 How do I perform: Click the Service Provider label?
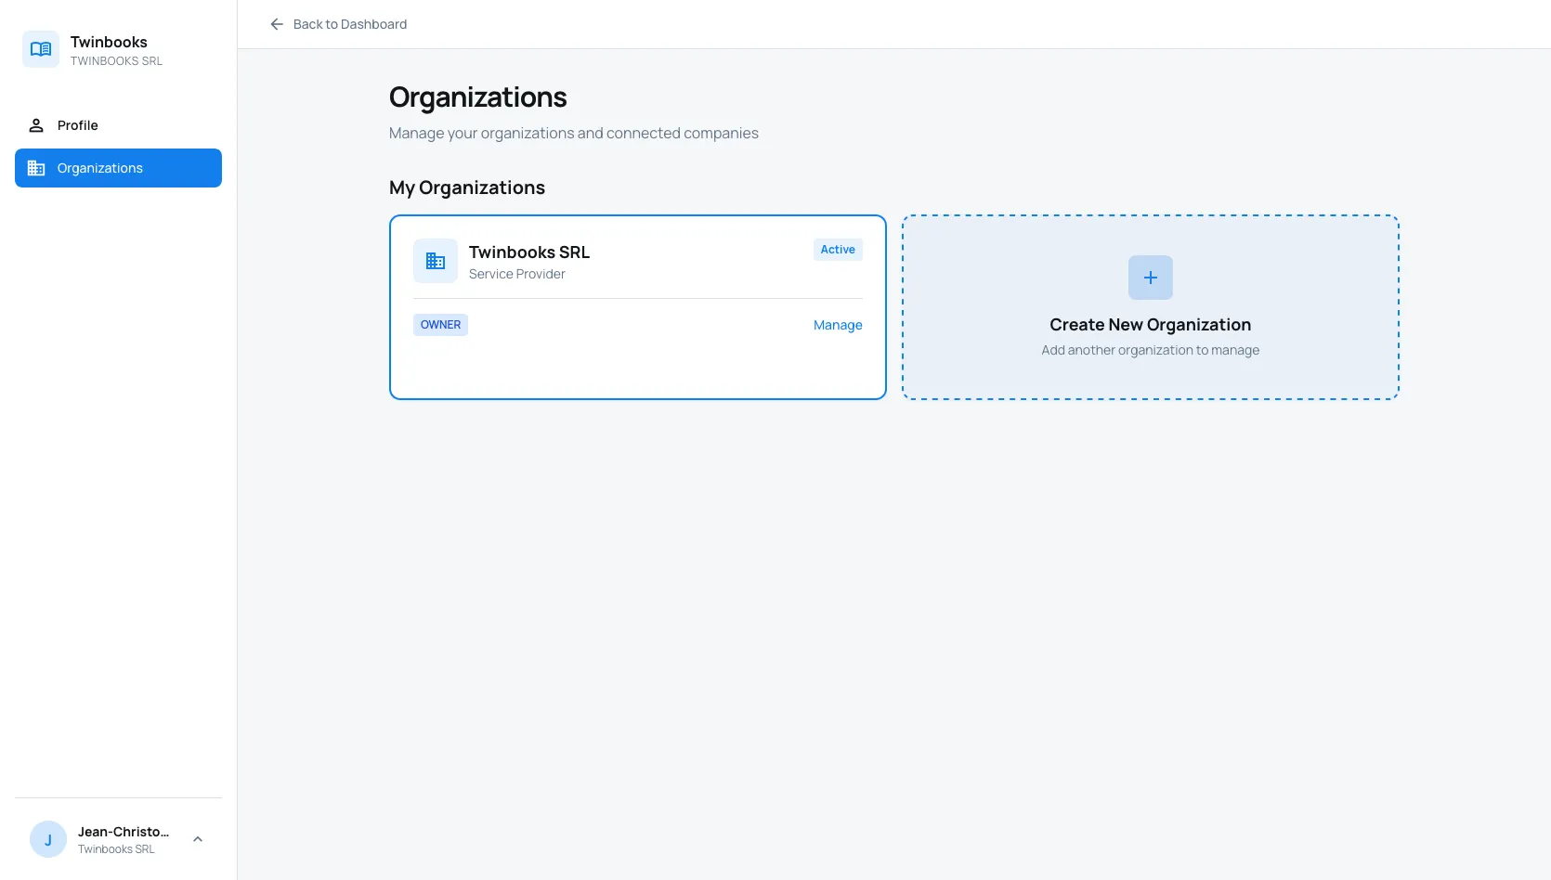click(517, 274)
